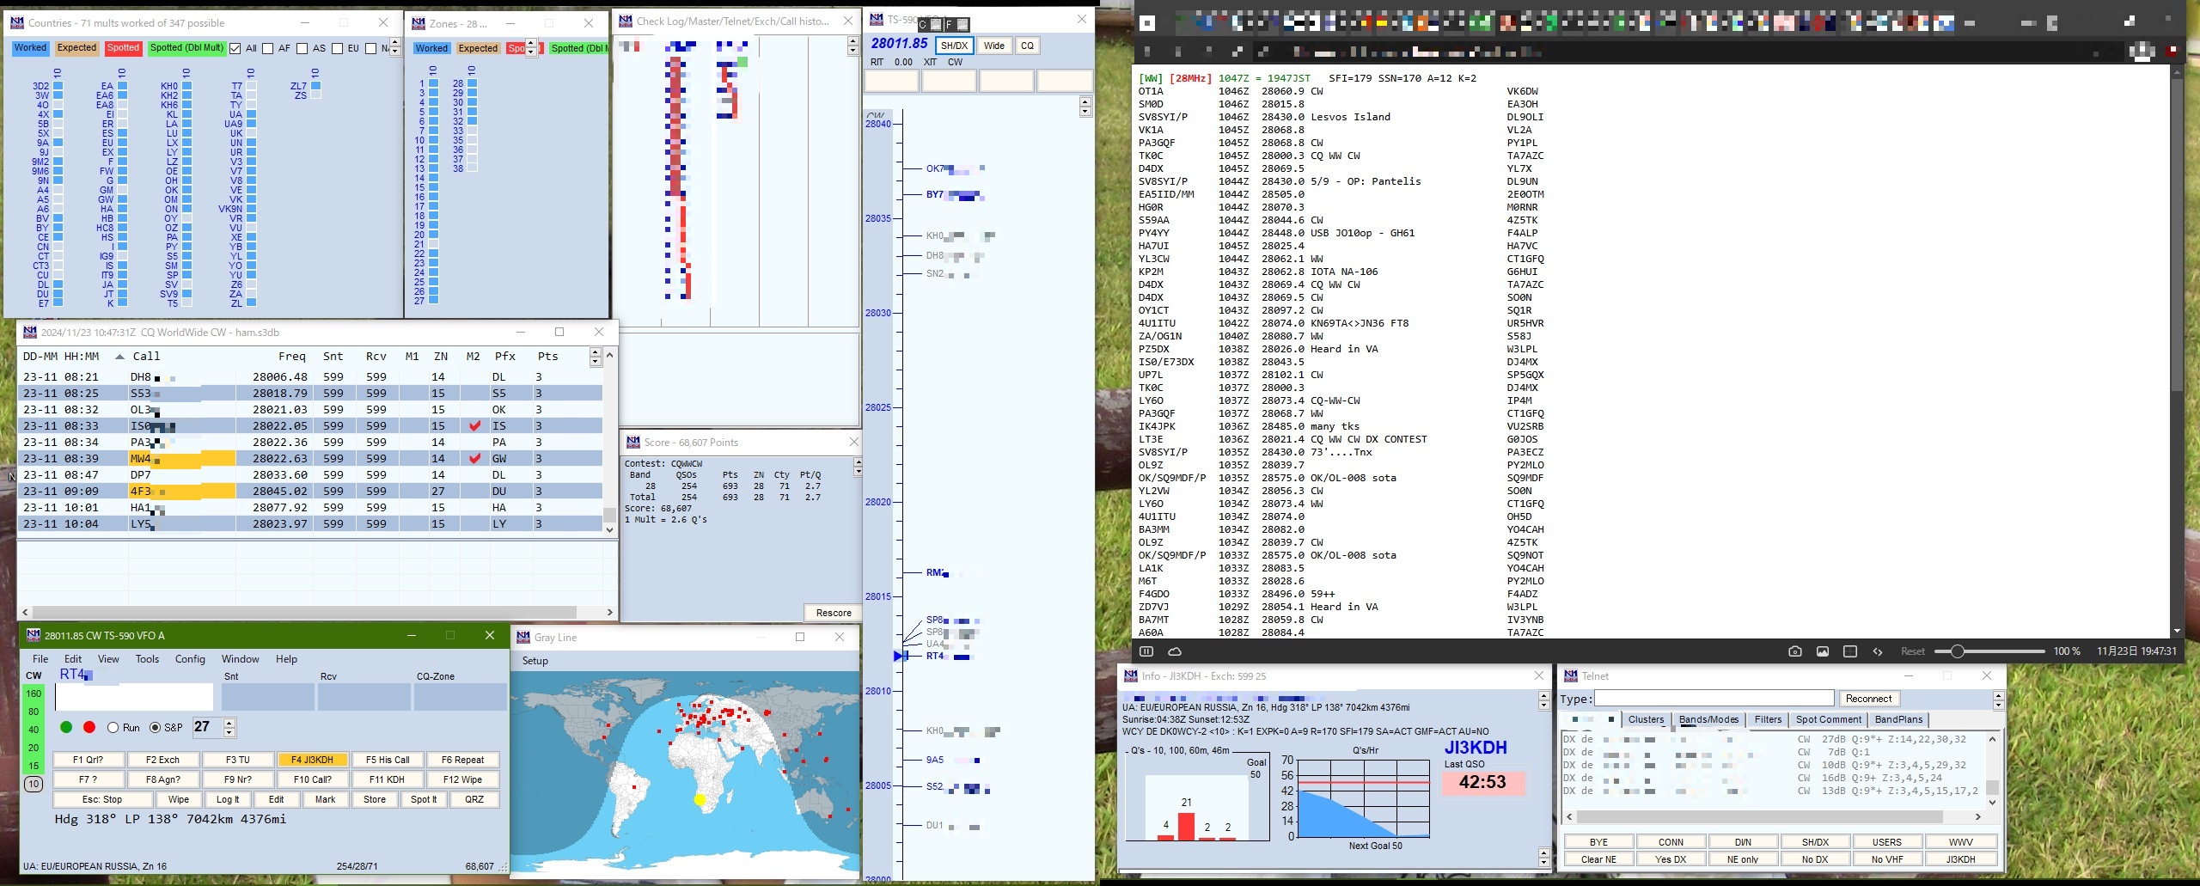Image resolution: width=2200 pixels, height=886 pixels.
Task: Check the All continents checkbox in Countries window
Action: tap(235, 48)
